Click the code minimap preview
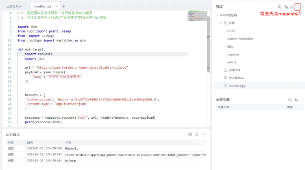The width and height of the screenshot is (305, 170). (x=197, y=16)
